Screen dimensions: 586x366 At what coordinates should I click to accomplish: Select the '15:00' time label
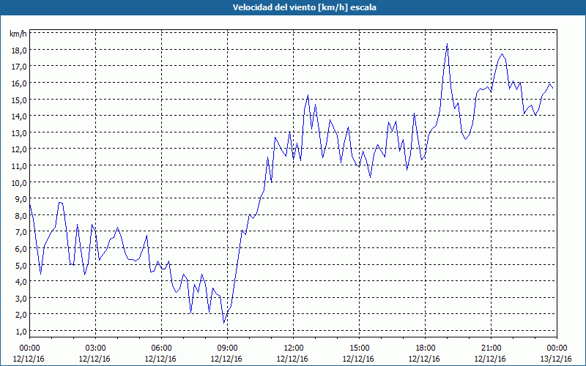359,348
